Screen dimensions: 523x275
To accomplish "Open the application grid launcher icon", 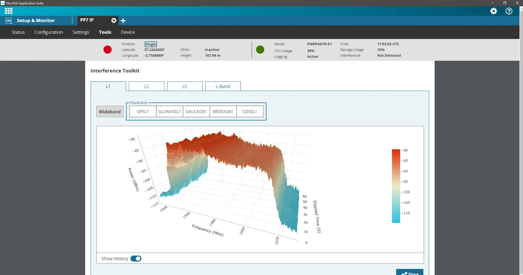I will [9, 11].
